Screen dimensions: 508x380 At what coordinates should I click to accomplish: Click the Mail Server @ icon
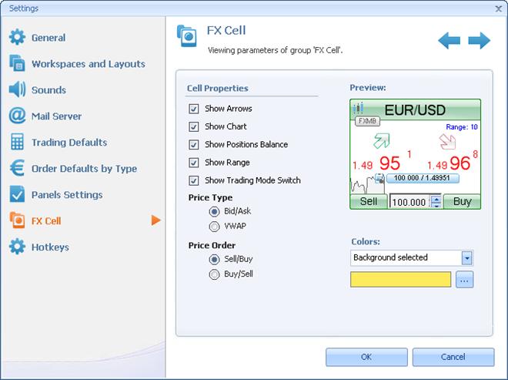17,116
